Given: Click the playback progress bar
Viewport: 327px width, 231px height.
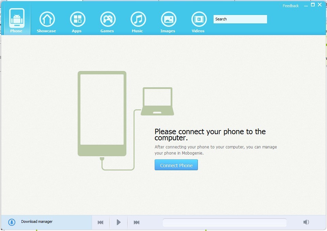Looking at the screenshot, I should (x=225, y=222).
